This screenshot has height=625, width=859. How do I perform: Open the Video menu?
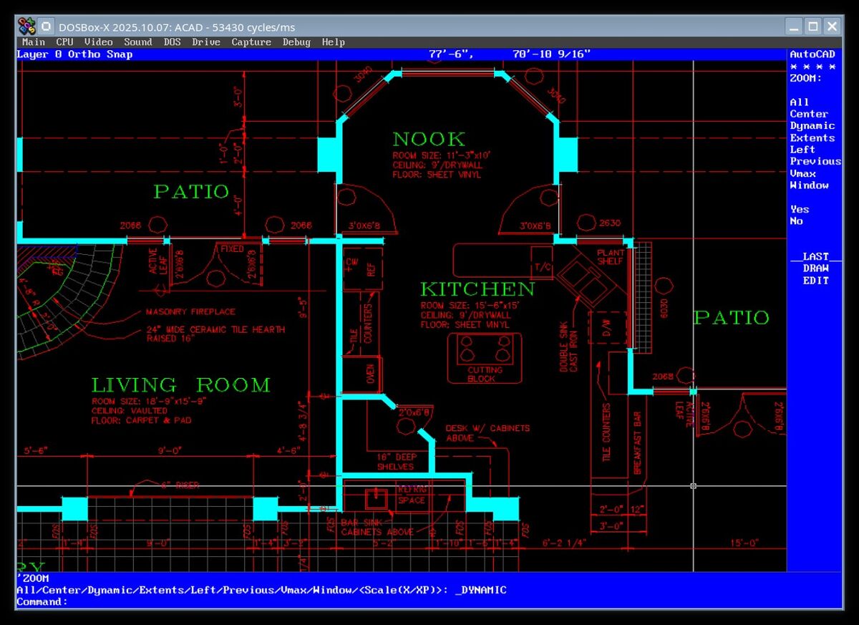pyautogui.click(x=98, y=42)
